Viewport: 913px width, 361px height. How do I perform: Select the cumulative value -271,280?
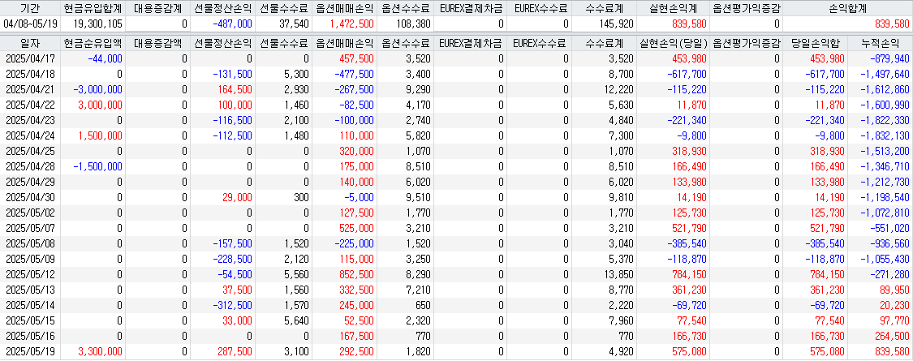(x=888, y=274)
